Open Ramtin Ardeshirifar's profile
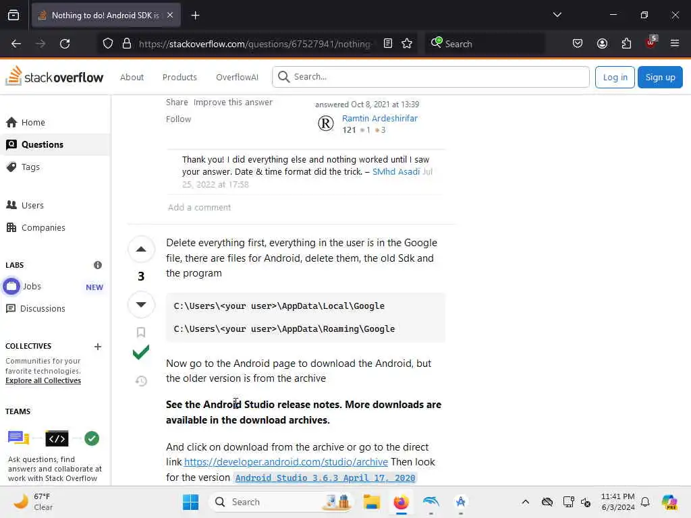This screenshot has width=691, height=518. (x=379, y=118)
